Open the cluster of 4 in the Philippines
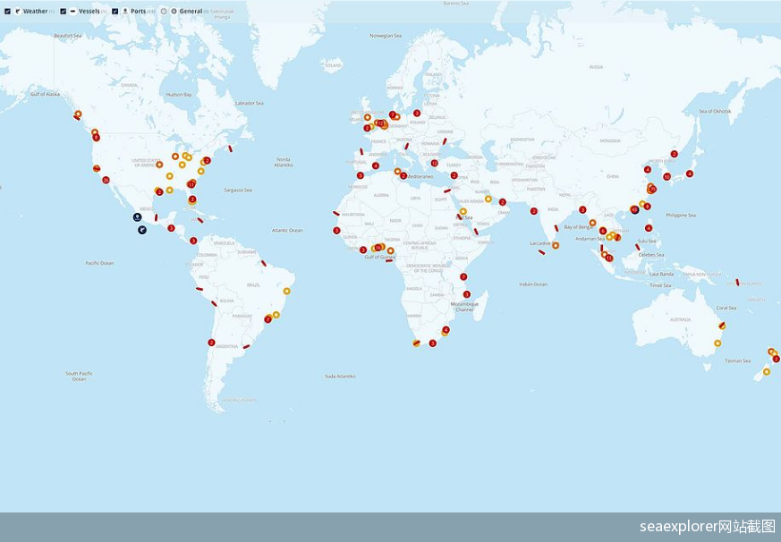Screen dimensions: 781x542 coord(648,228)
